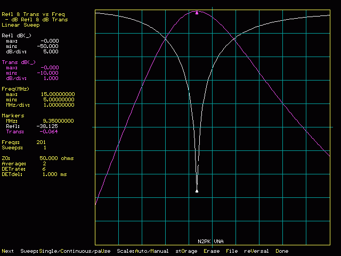The image size is (341, 256).
Task: Click the Linear Sweep label
Action: point(21,25)
